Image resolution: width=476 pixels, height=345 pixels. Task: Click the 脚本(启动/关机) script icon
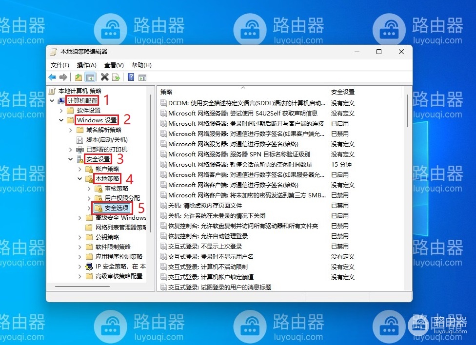click(80, 140)
